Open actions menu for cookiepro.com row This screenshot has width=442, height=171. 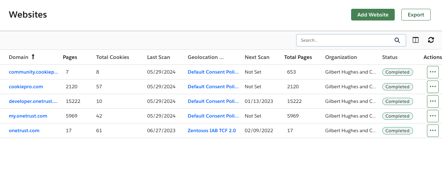click(432, 87)
